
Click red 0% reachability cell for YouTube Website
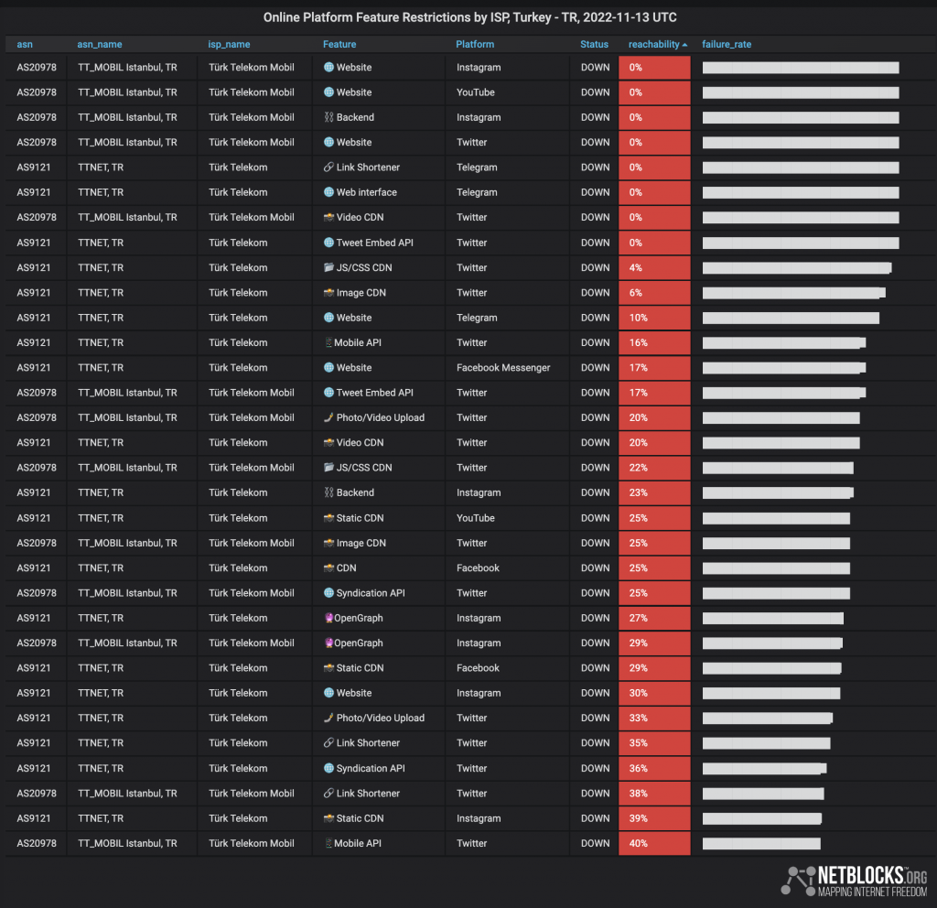point(654,92)
